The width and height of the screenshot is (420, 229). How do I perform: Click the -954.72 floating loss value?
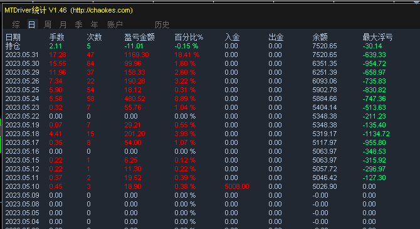pyautogui.click(x=374, y=63)
